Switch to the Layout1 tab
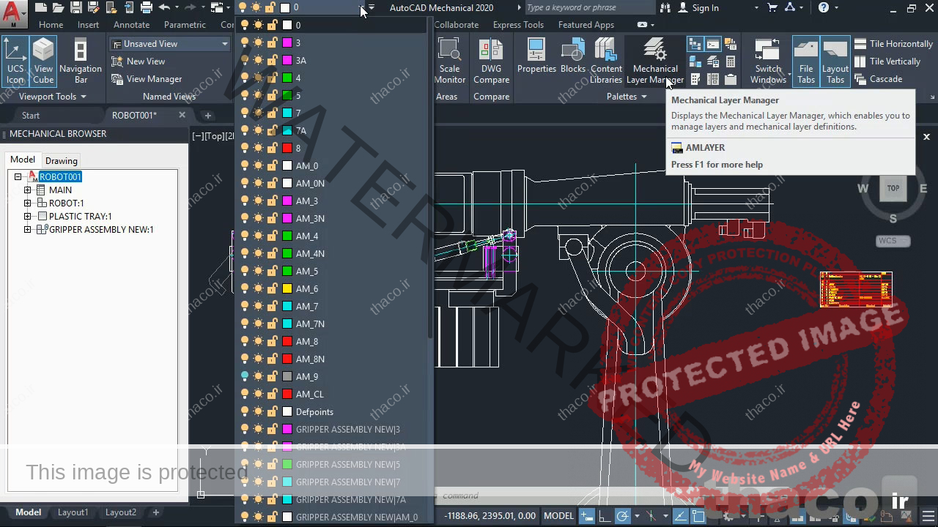 click(x=73, y=512)
